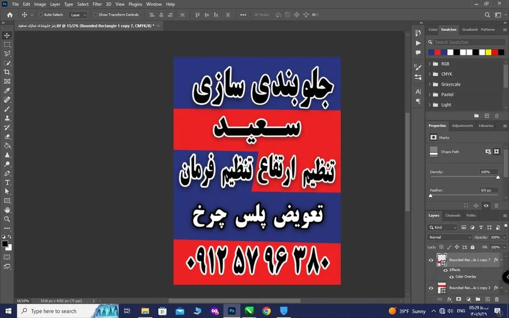Select the Path Selection tool

point(7,191)
